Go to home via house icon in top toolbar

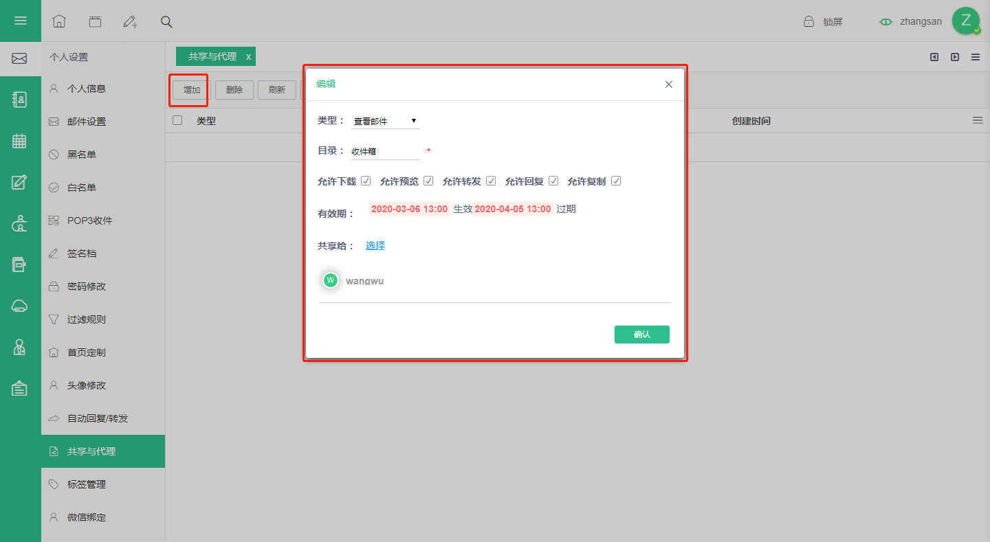tap(59, 21)
